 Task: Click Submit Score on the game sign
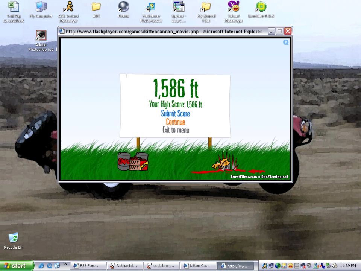[175, 113]
